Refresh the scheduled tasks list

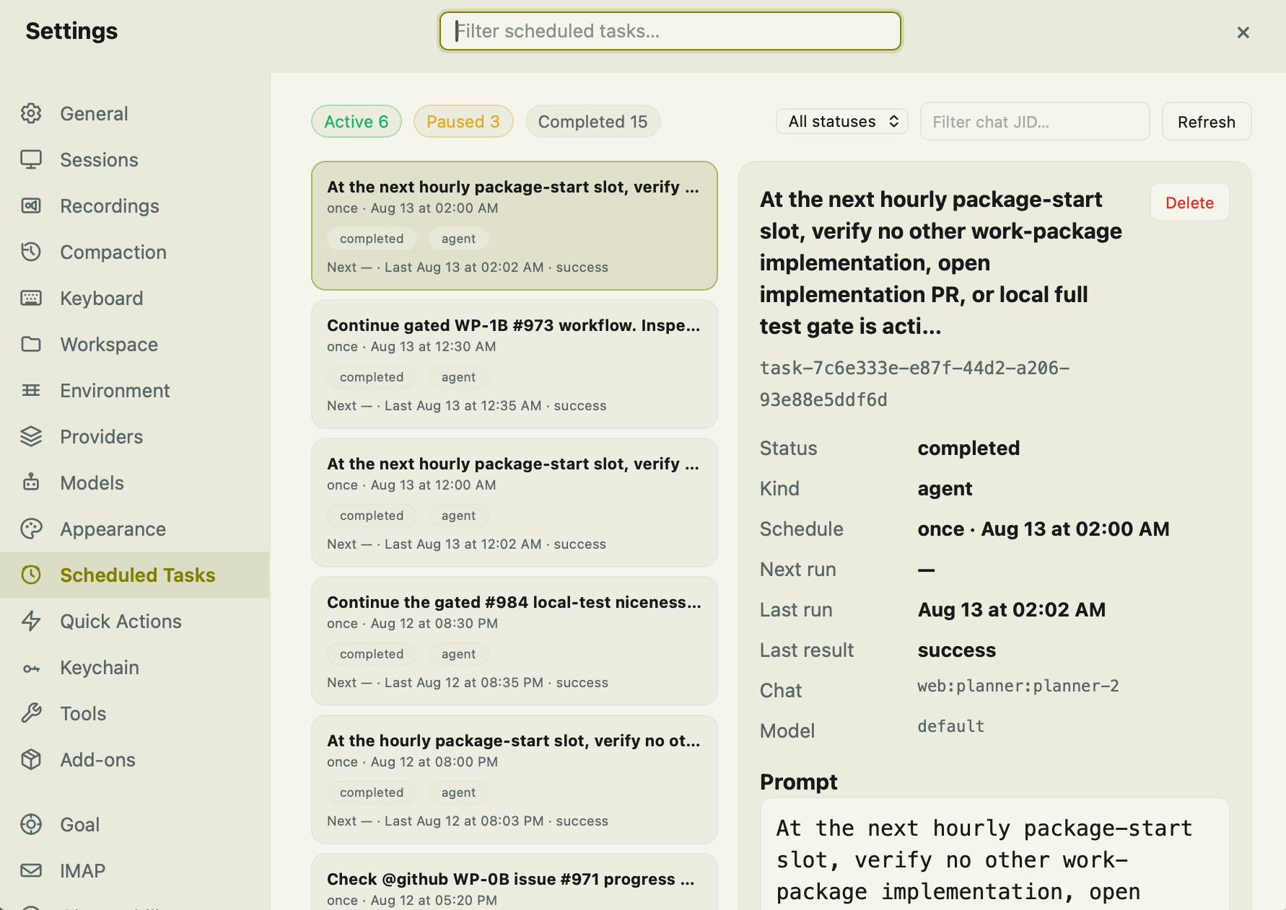(1207, 121)
